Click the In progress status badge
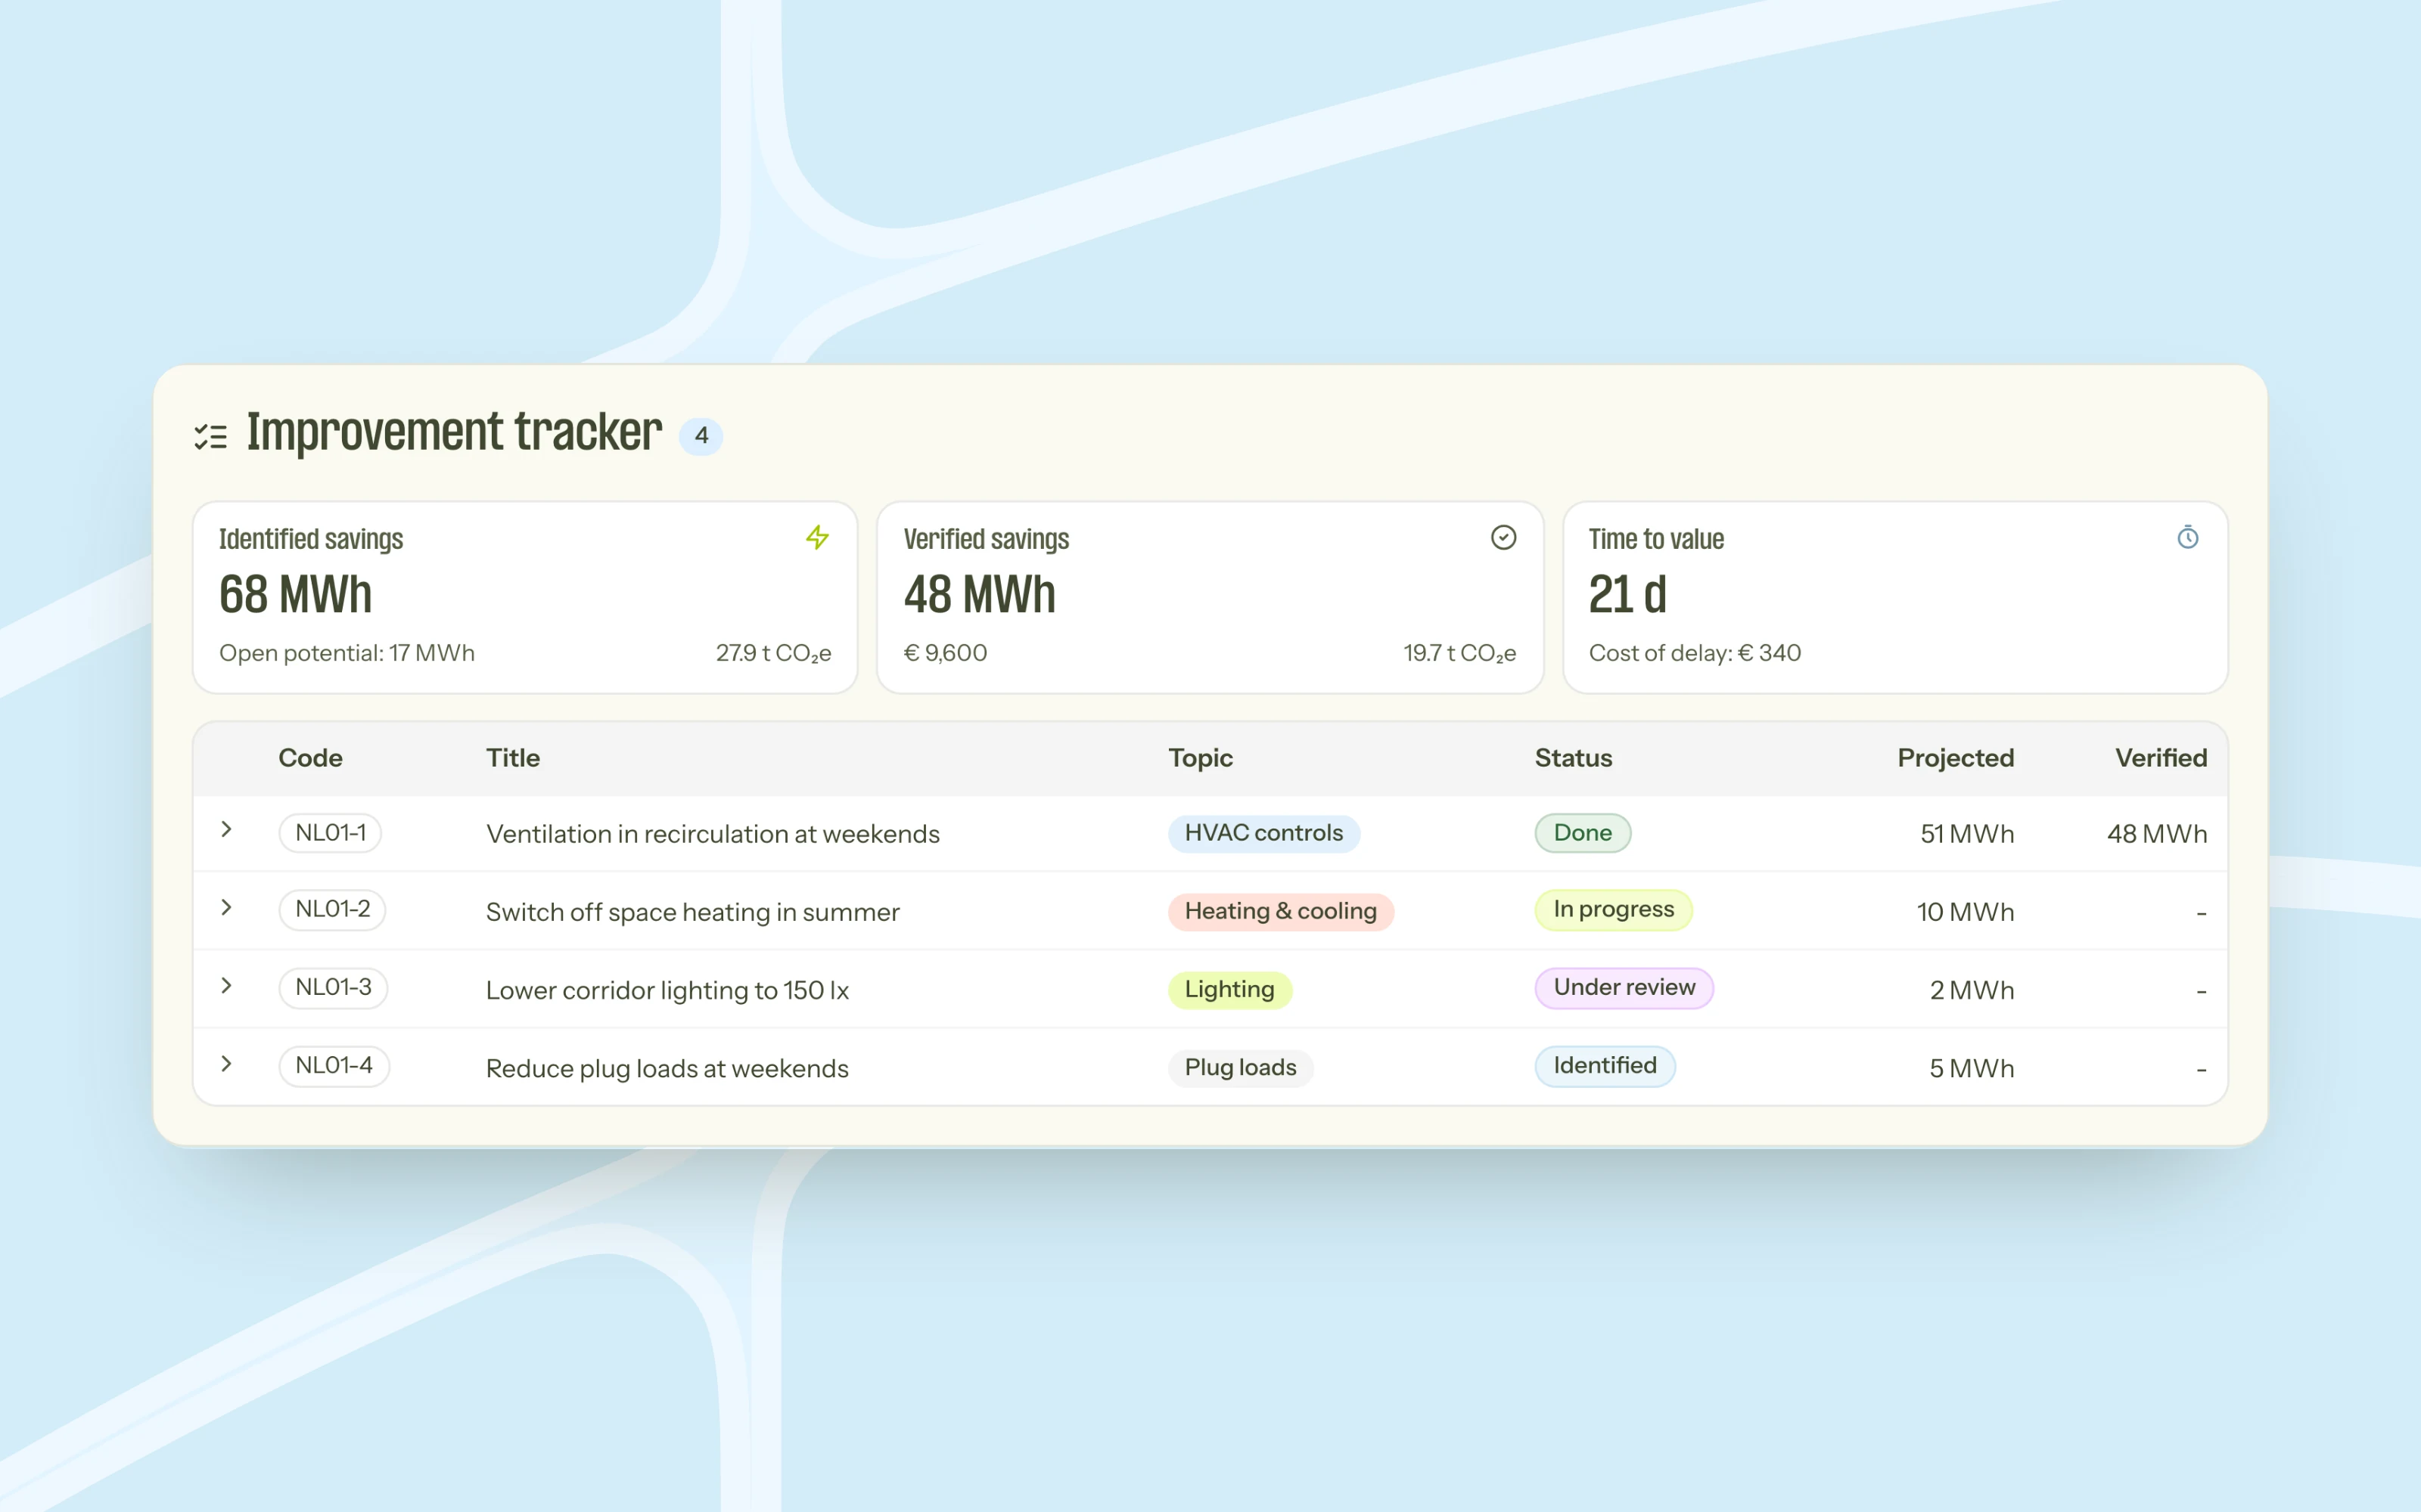The height and width of the screenshot is (1512, 2421). (1614, 910)
